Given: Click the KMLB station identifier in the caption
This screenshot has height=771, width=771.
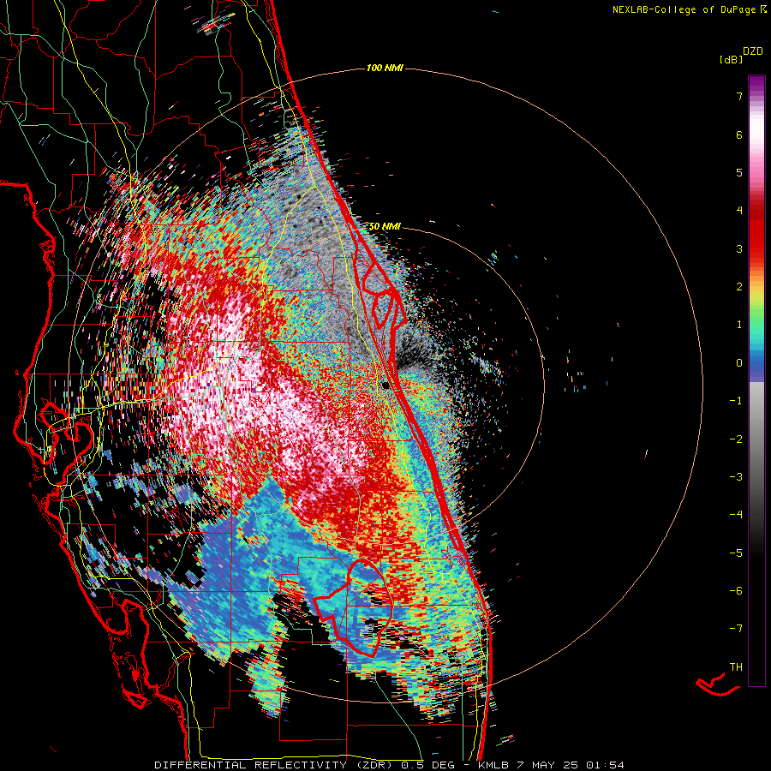Looking at the screenshot, I should click(x=493, y=765).
